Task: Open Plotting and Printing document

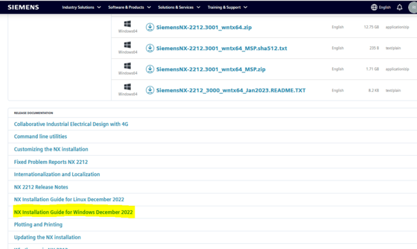Action: (38, 224)
